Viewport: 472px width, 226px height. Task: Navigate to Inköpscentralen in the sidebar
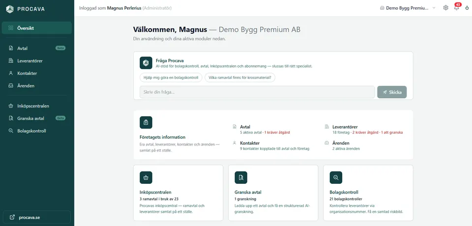coord(37,106)
